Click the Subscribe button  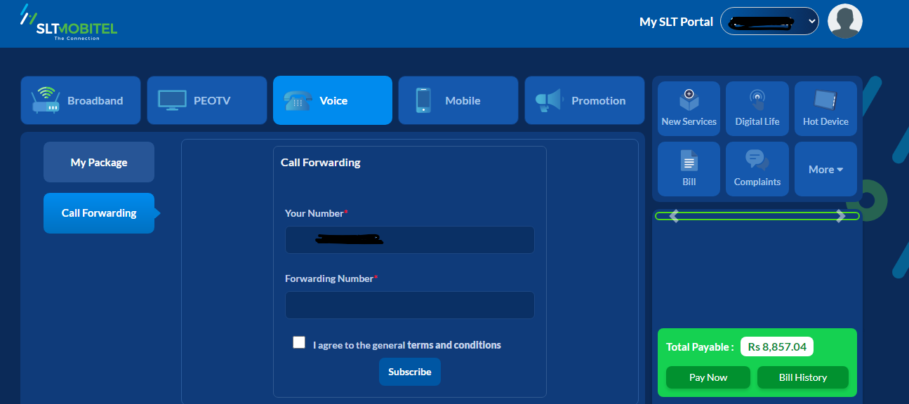point(410,372)
